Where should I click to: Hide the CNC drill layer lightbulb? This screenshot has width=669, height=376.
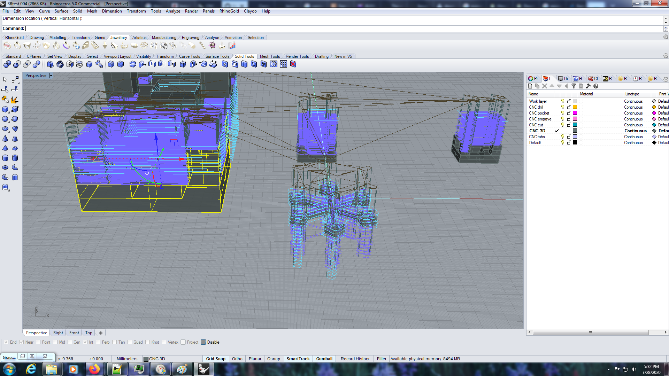(562, 107)
